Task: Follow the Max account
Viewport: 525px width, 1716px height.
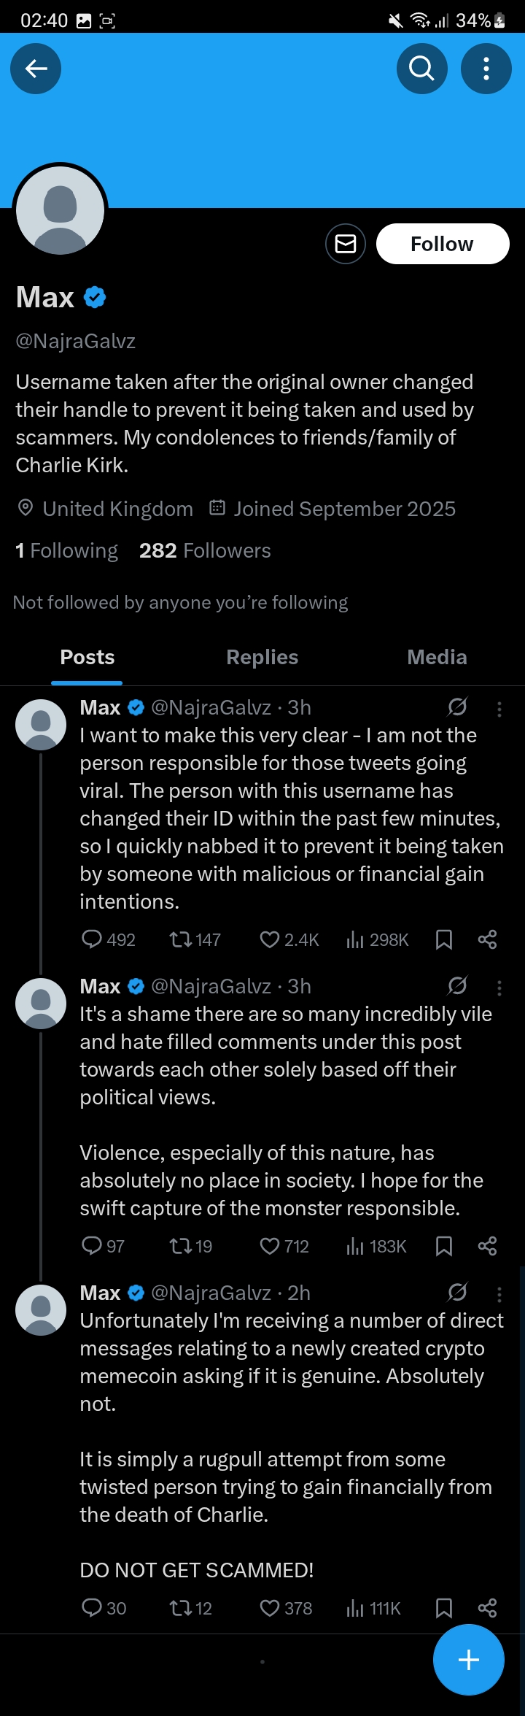Action: coord(443,244)
